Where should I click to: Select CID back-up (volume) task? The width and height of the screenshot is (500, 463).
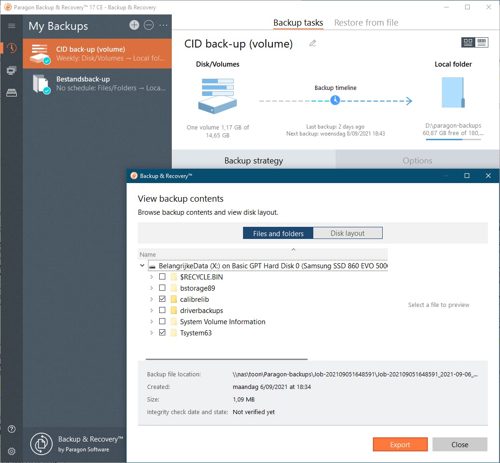pos(97,54)
